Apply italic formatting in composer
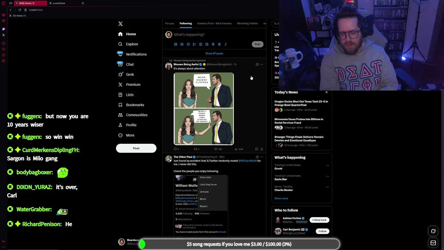Image resolution: width=444 pixels, height=250 pixels. click(225, 44)
